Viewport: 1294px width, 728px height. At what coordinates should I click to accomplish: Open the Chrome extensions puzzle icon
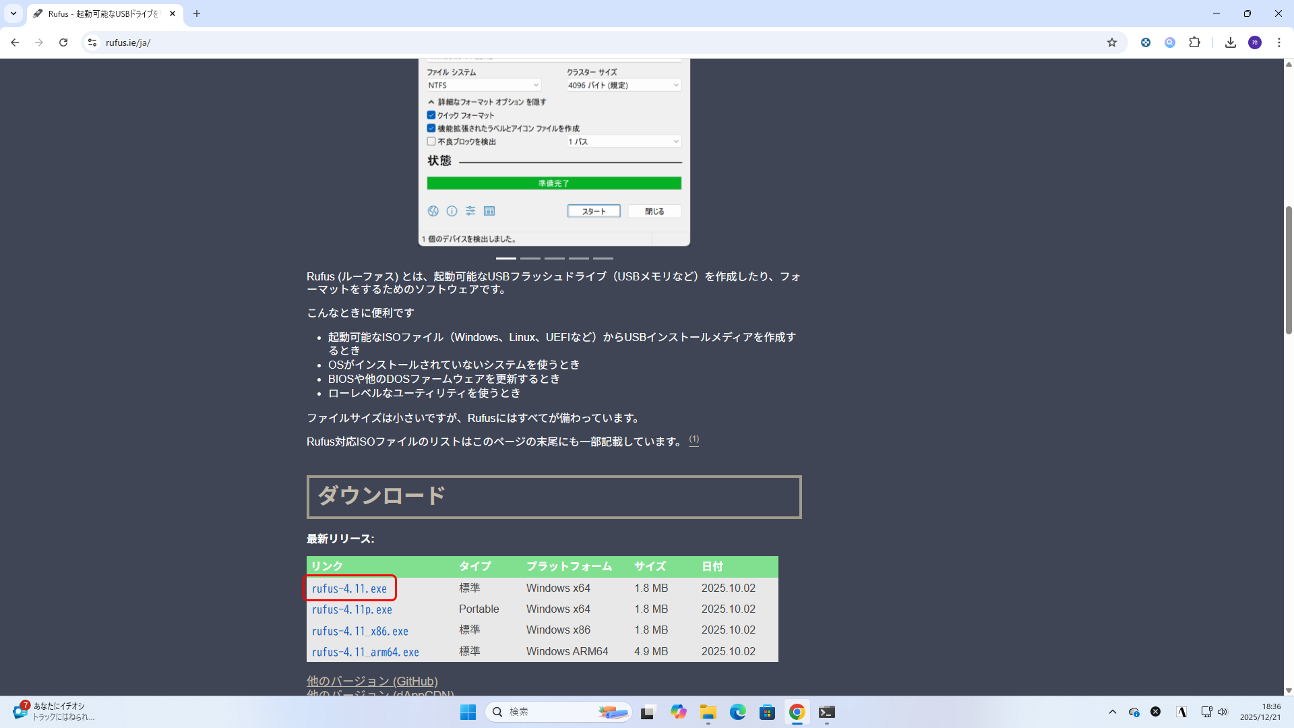click(x=1194, y=42)
